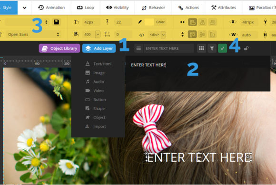Align layer horizontally to the left

tap(193, 22)
